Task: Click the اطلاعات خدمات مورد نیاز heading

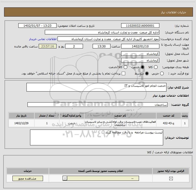Action: click(171, 96)
